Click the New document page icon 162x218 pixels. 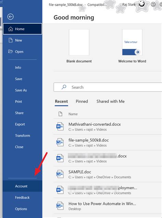tap(11, 40)
